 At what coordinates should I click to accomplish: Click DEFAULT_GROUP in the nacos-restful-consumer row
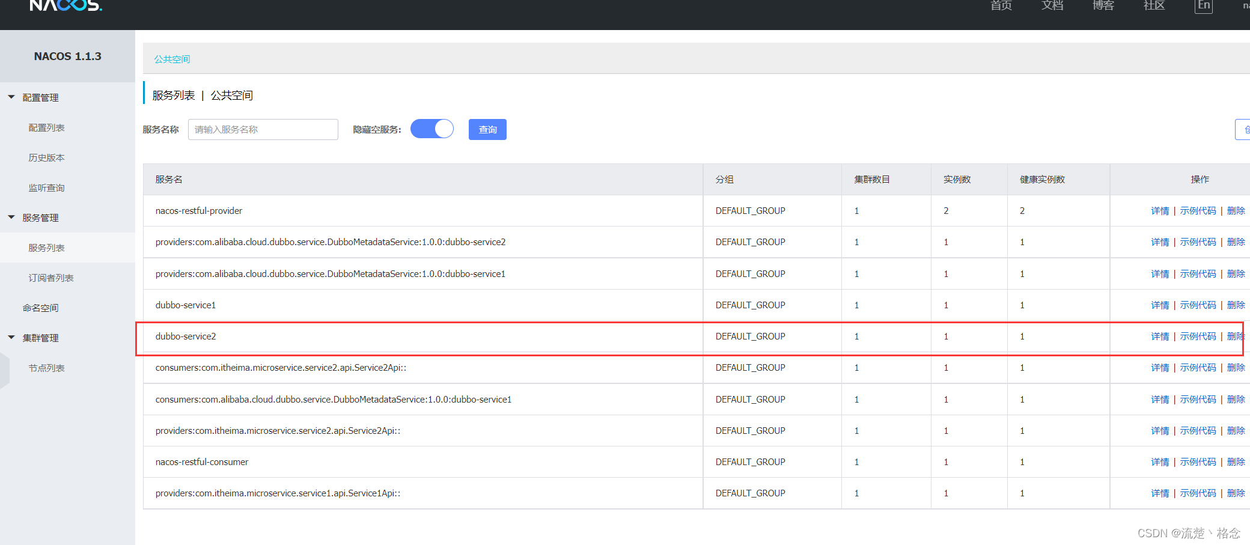pos(751,462)
